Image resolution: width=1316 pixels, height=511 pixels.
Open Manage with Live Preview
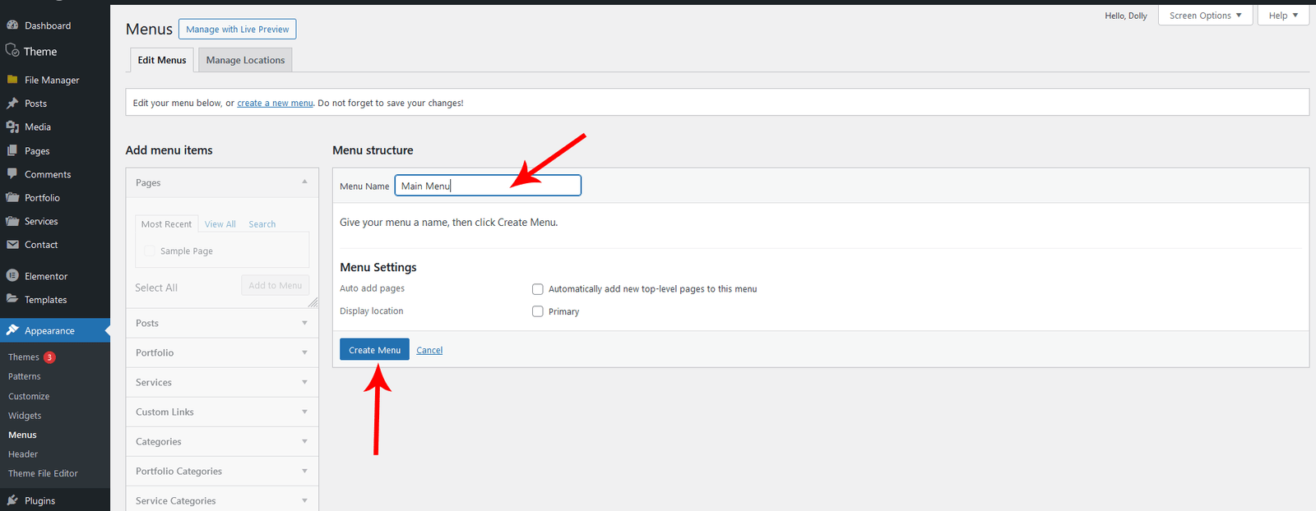[237, 30]
